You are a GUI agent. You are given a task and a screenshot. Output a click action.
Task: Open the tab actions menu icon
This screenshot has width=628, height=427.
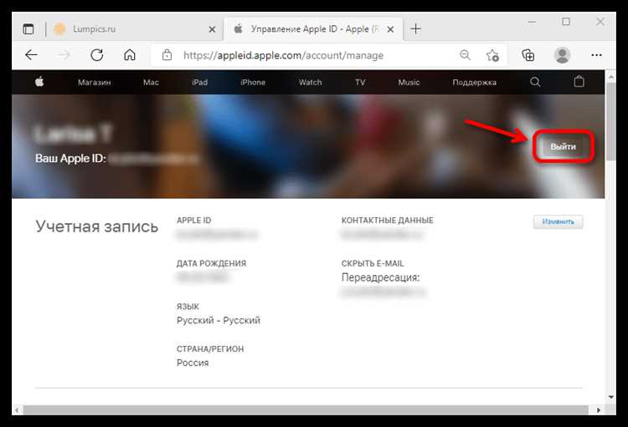pyautogui.click(x=28, y=28)
